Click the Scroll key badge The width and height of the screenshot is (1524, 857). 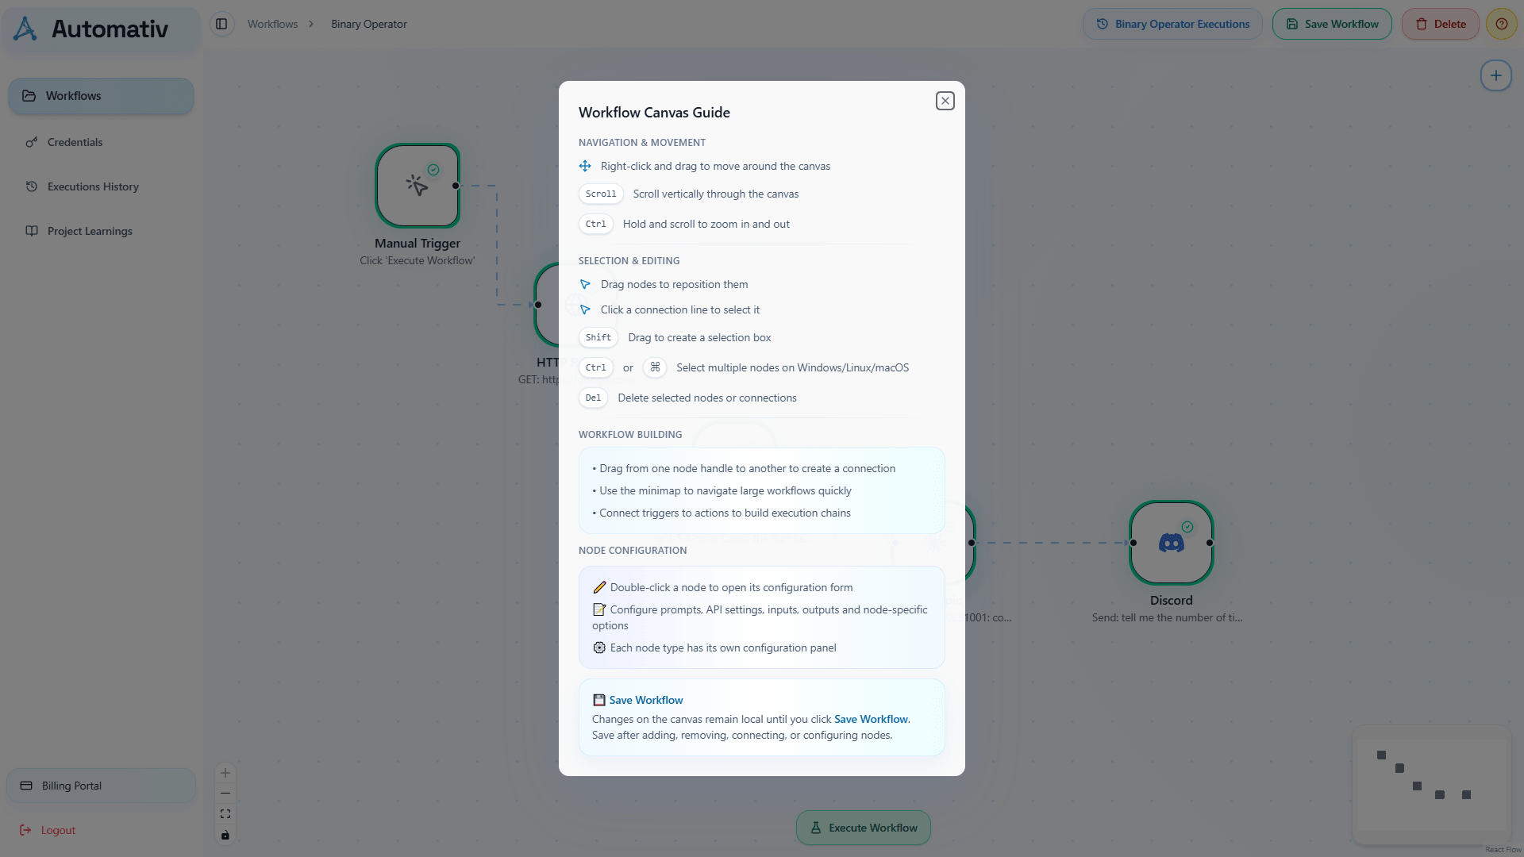click(x=601, y=194)
